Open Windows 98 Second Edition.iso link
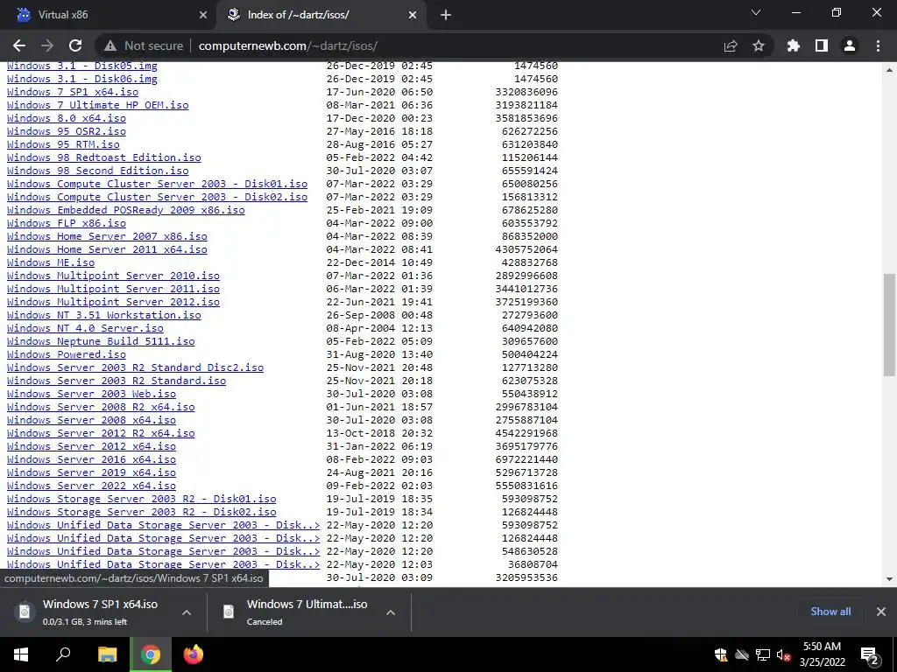The image size is (897, 672). (98, 171)
